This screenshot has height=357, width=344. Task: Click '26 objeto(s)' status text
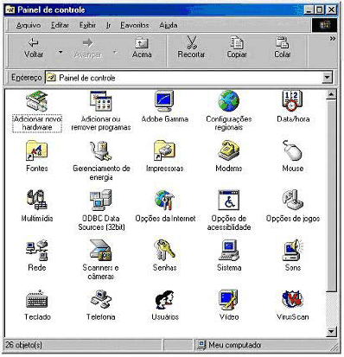(x=23, y=345)
